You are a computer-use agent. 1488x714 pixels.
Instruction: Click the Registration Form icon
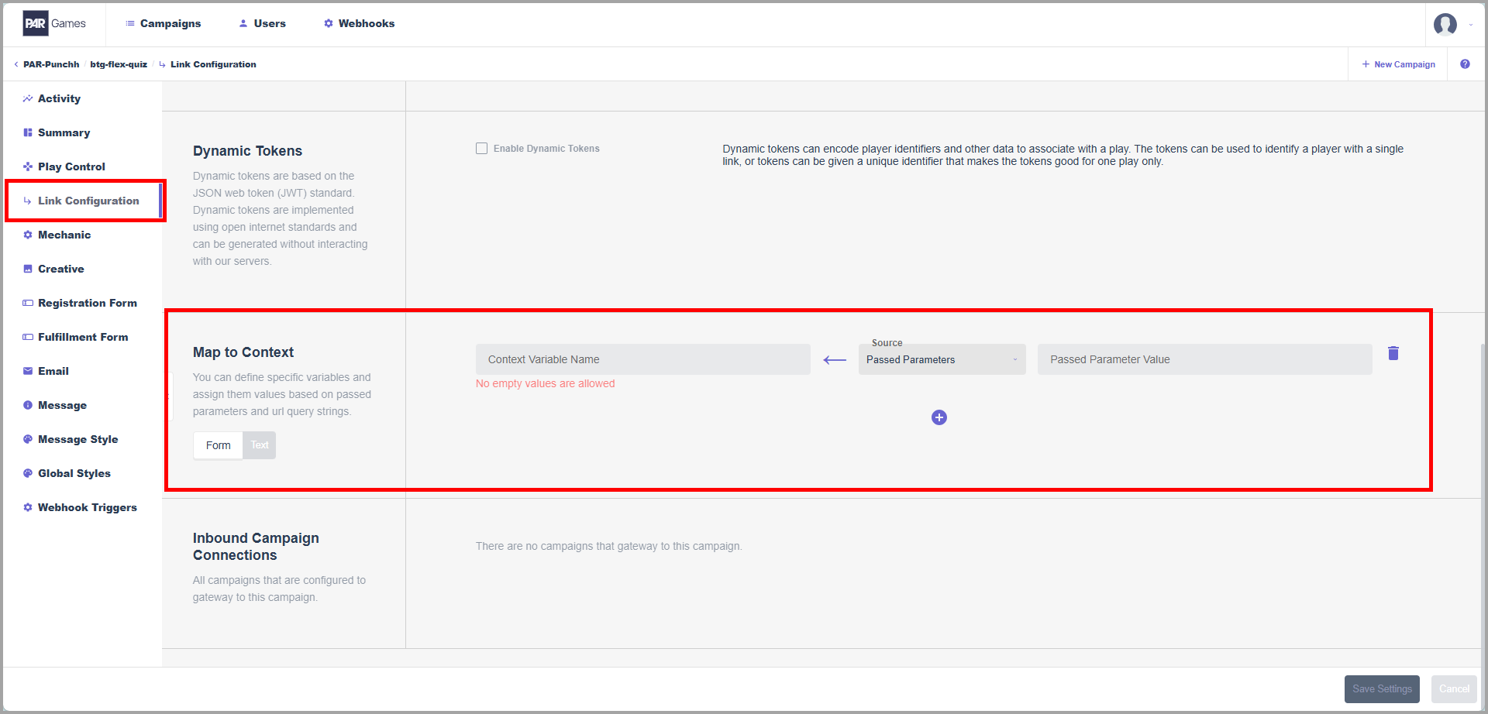pos(28,303)
